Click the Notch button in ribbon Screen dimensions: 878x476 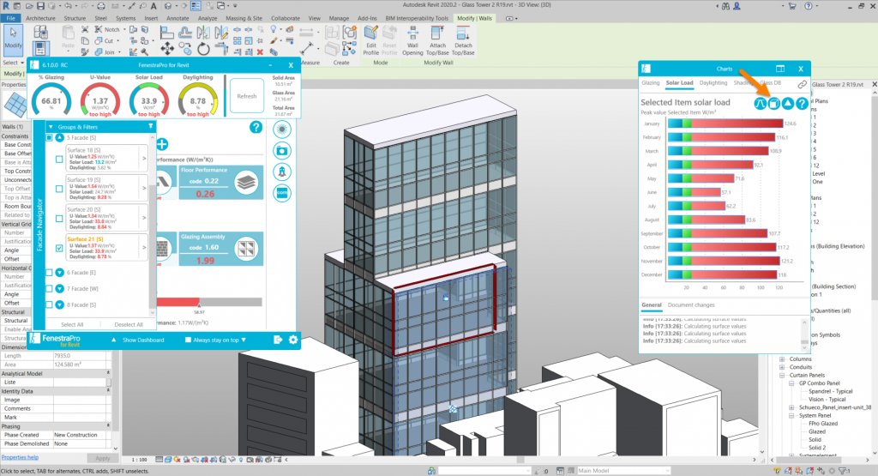tap(107, 29)
